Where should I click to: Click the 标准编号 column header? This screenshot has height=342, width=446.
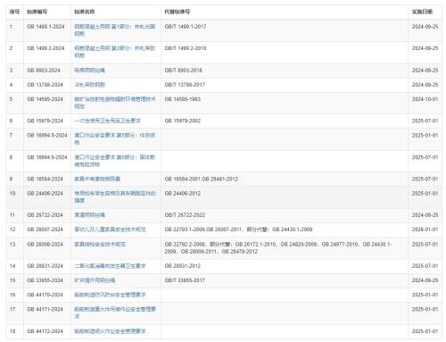click(37, 12)
